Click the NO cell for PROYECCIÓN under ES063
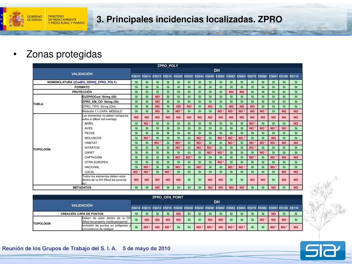 tap(231, 92)
